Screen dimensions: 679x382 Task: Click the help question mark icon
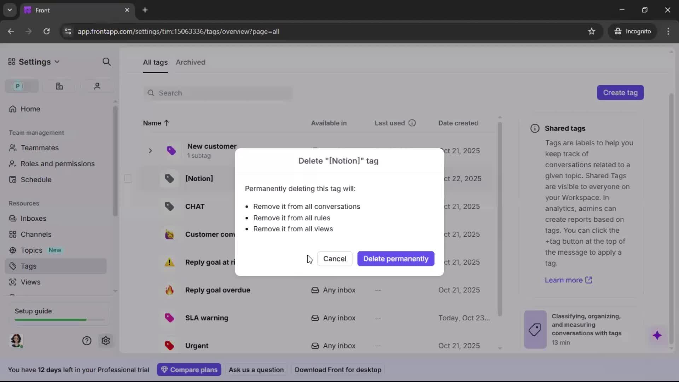click(87, 341)
